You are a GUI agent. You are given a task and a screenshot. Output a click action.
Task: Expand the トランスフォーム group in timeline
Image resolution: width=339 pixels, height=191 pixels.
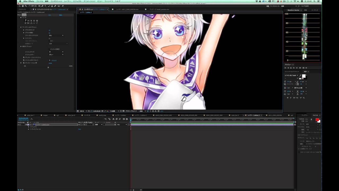29,129
